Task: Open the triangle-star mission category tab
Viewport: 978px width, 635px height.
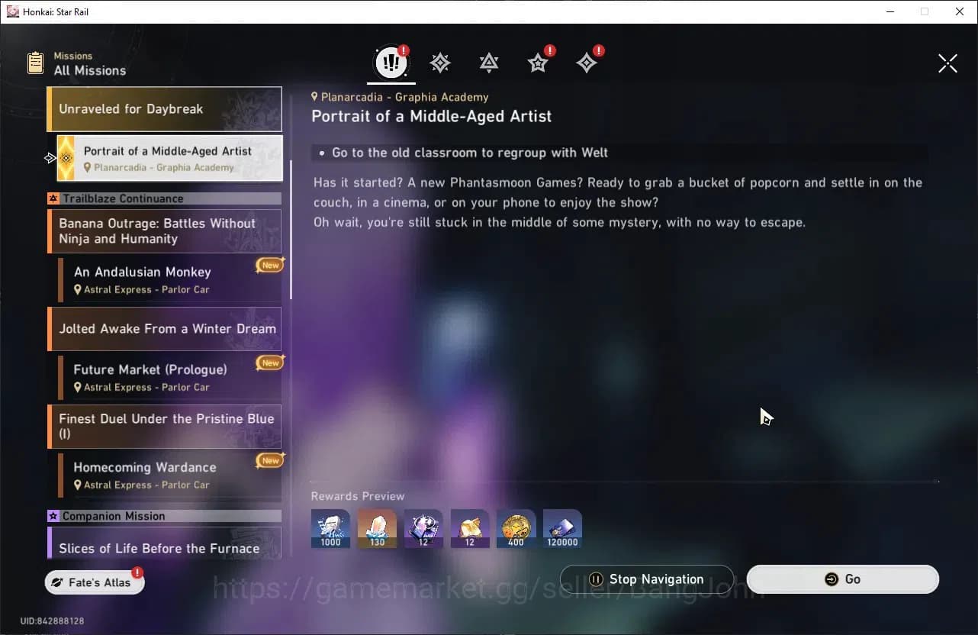Action: click(x=489, y=63)
